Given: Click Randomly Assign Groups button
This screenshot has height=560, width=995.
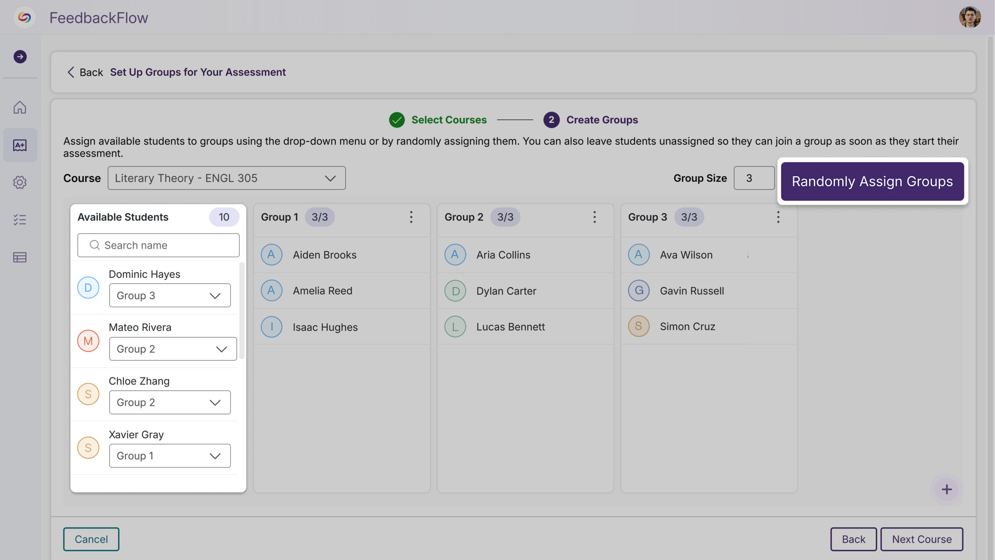Looking at the screenshot, I should pyautogui.click(x=872, y=182).
